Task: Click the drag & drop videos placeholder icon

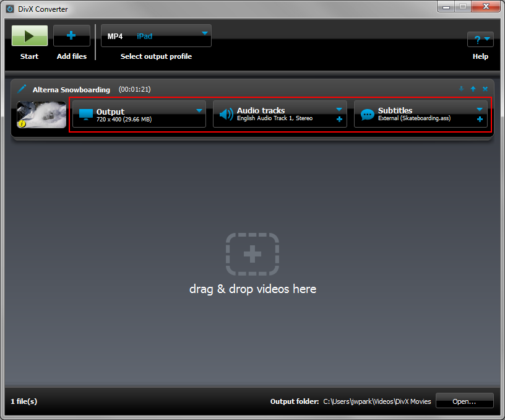Action: (x=252, y=255)
